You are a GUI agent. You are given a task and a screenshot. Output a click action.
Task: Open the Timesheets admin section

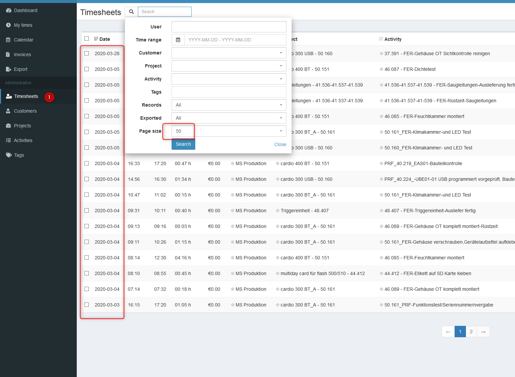[26, 96]
